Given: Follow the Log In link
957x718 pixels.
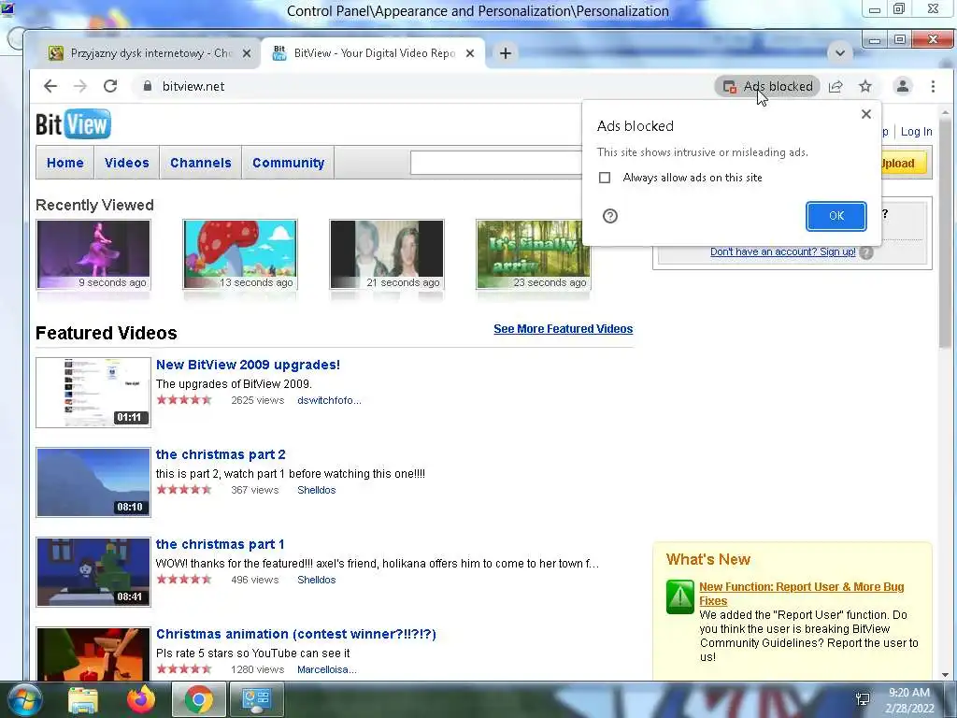Looking at the screenshot, I should [916, 132].
